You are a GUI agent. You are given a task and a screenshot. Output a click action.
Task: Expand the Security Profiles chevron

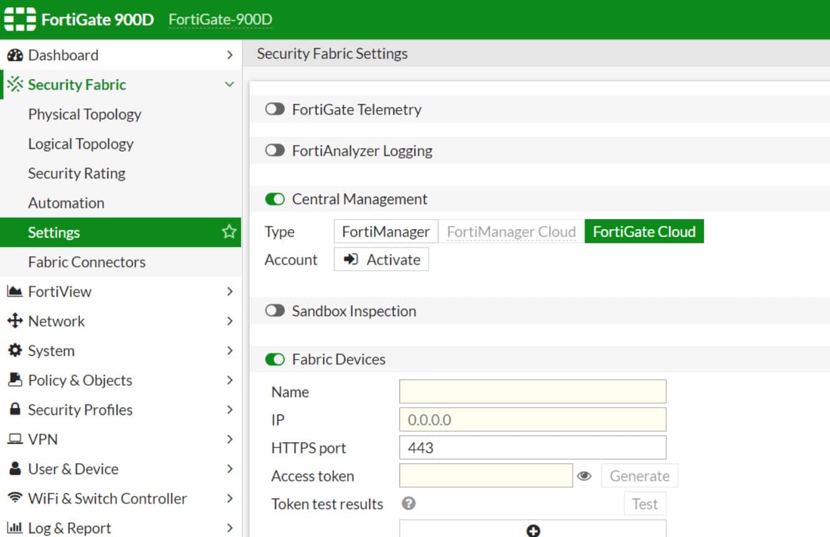(229, 409)
